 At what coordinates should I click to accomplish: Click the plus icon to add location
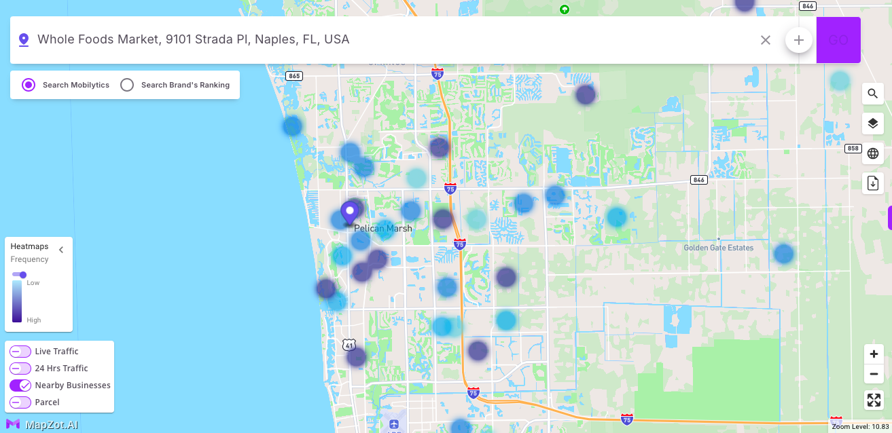click(x=799, y=40)
